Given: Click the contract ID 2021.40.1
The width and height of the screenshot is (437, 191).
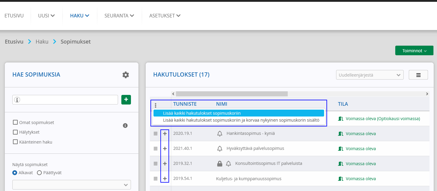Looking at the screenshot, I should (183, 149).
